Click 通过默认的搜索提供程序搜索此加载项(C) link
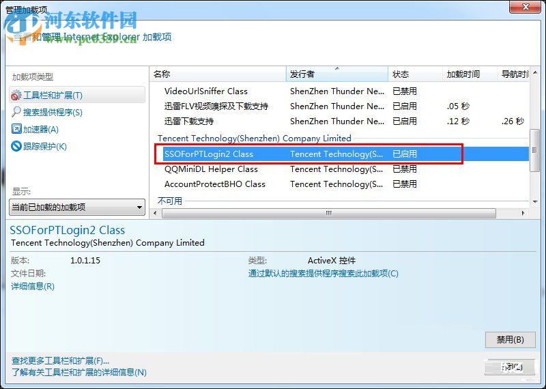This screenshot has height=389, width=546. pos(323,274)
